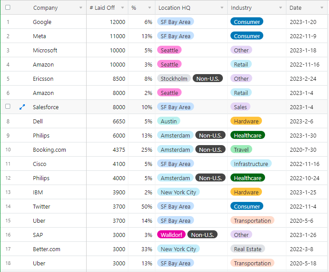Open the Date column dropdown arrow
The width and height of the screenshot is (329, 272).
pos(321,8)
